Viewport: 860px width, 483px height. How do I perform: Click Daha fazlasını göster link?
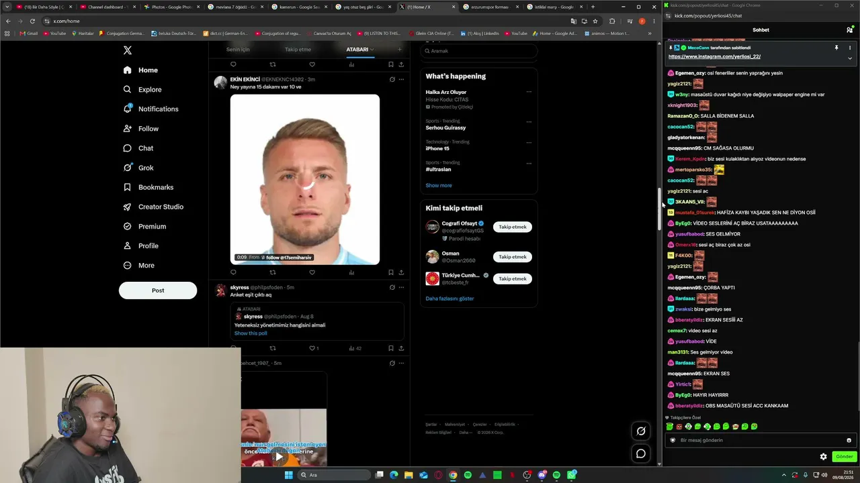449,299
